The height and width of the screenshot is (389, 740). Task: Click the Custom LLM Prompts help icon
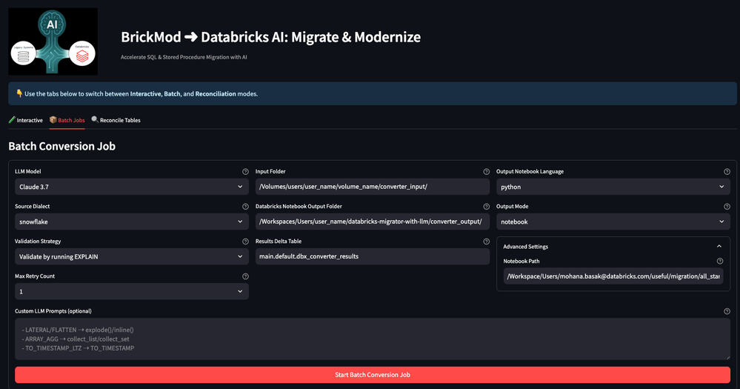pos(727,311)
